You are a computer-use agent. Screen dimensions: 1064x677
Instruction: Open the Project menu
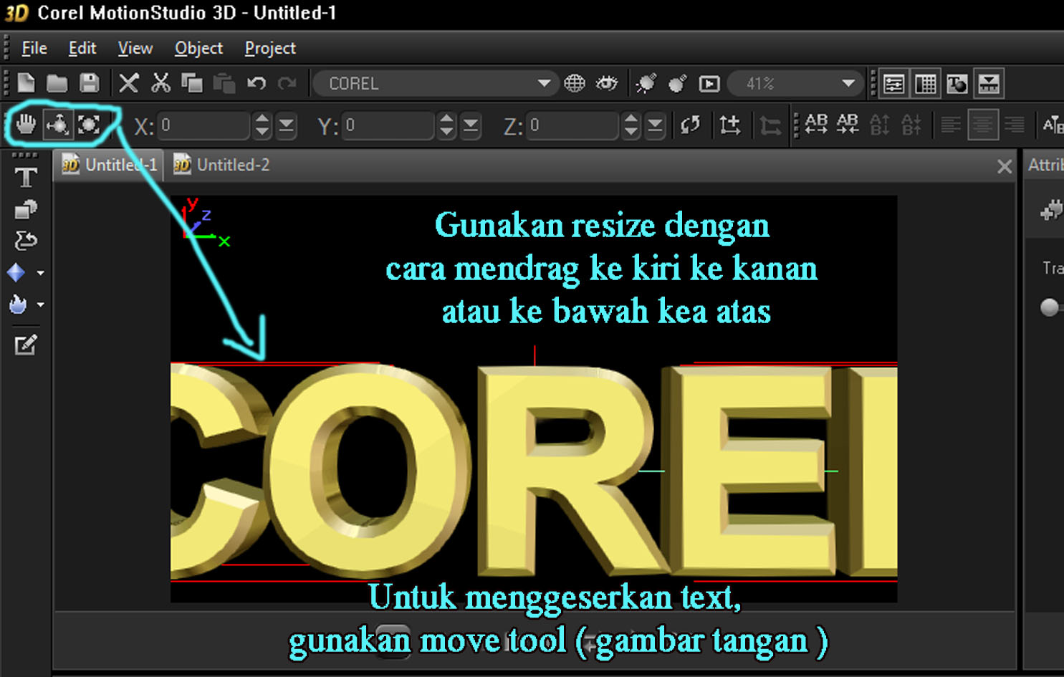(x=270, y=48)
